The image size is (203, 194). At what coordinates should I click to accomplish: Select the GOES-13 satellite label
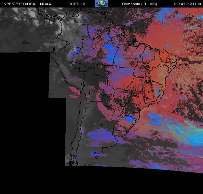pyautogui.click(x=77, y=4)
